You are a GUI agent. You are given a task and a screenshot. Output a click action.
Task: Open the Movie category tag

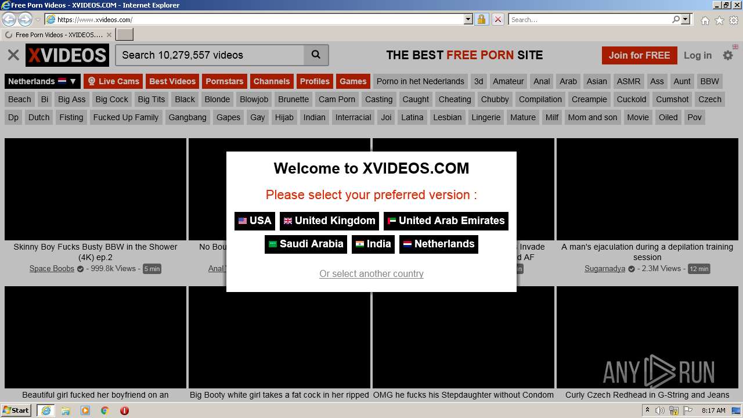[638, 117]
